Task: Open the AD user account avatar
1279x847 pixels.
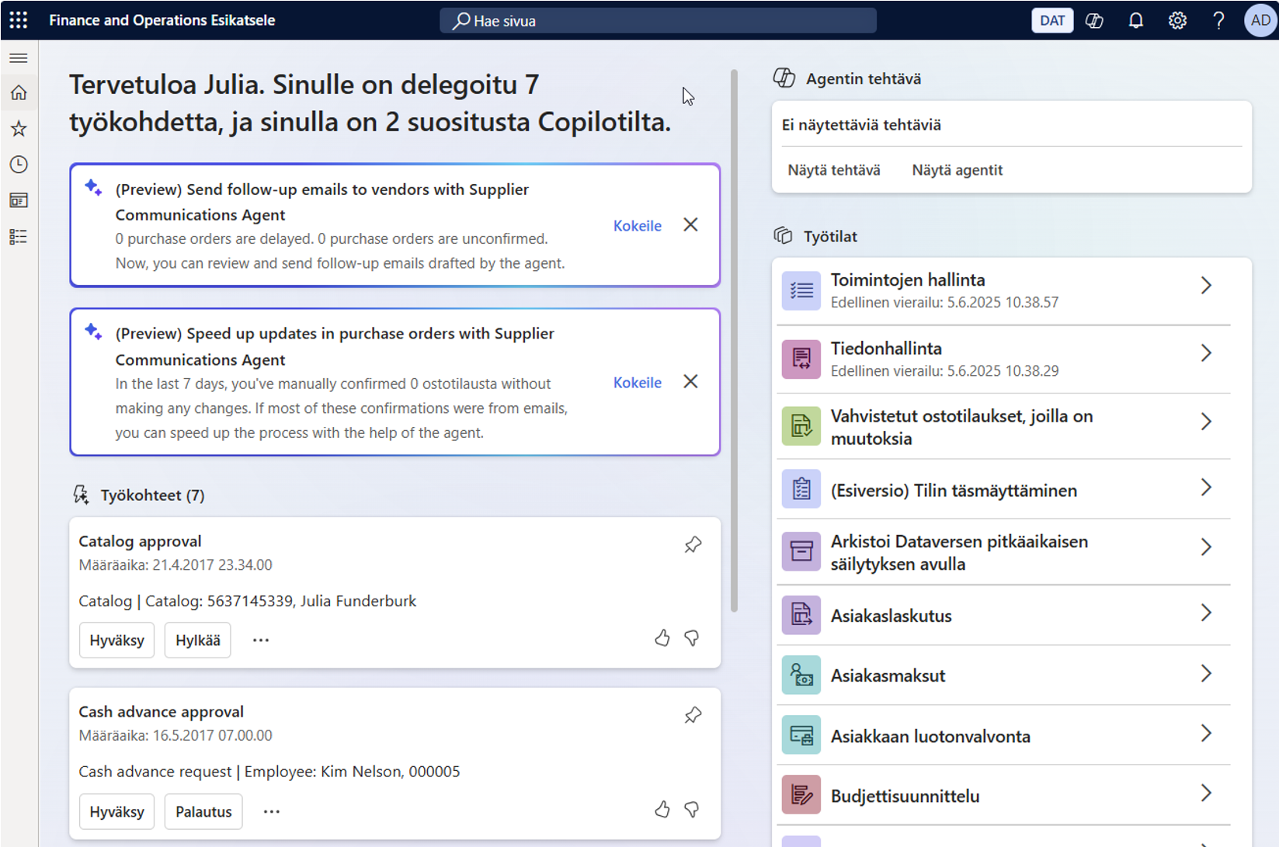Action: point(1260,21)
